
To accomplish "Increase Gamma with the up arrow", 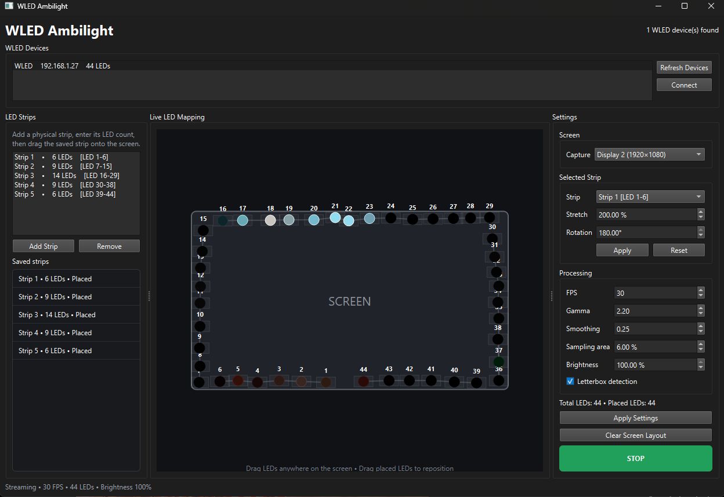I will click(701, 309).
